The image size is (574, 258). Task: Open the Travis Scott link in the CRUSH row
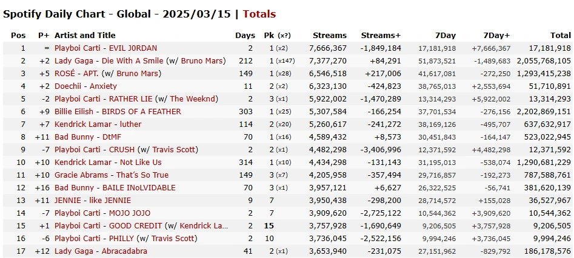(174, 150)
